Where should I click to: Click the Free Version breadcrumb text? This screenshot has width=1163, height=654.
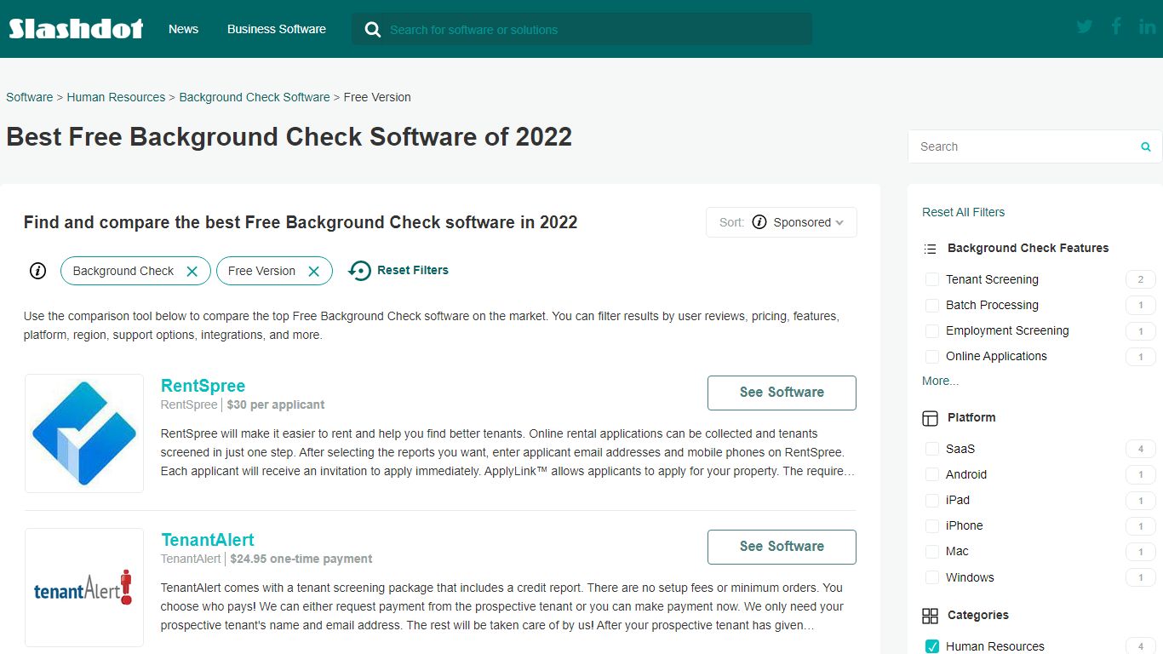click(x=377, y=97)
